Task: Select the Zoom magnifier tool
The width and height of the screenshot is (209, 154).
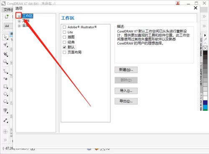Action: pyautogui.click(x=5, y=62)
